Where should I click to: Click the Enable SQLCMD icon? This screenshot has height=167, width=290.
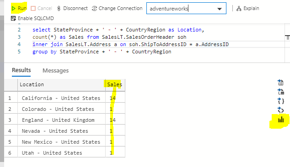(13, 18)
